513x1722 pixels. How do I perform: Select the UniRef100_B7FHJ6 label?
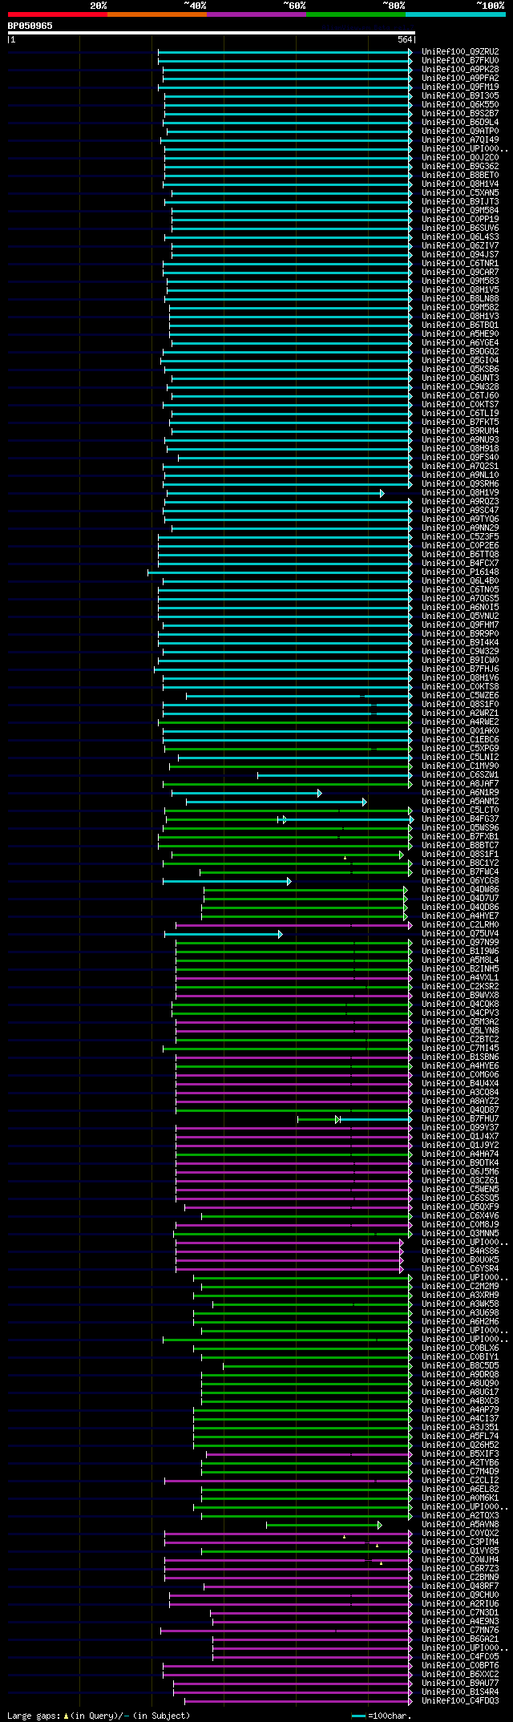[460, 669]
